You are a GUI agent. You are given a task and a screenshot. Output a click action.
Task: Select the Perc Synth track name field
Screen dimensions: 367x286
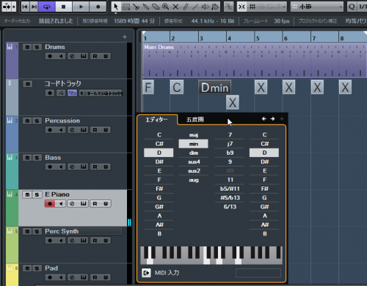tap(83, 231)
